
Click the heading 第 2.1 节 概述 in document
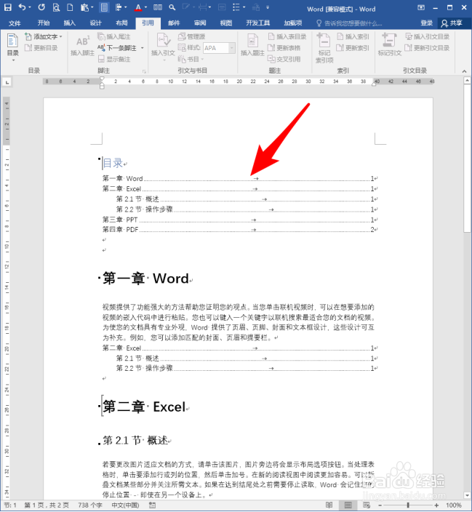135,440
